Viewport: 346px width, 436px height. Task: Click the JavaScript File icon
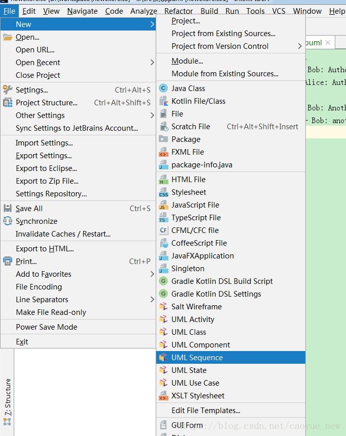pyautogui.click(x=163, y=205)
